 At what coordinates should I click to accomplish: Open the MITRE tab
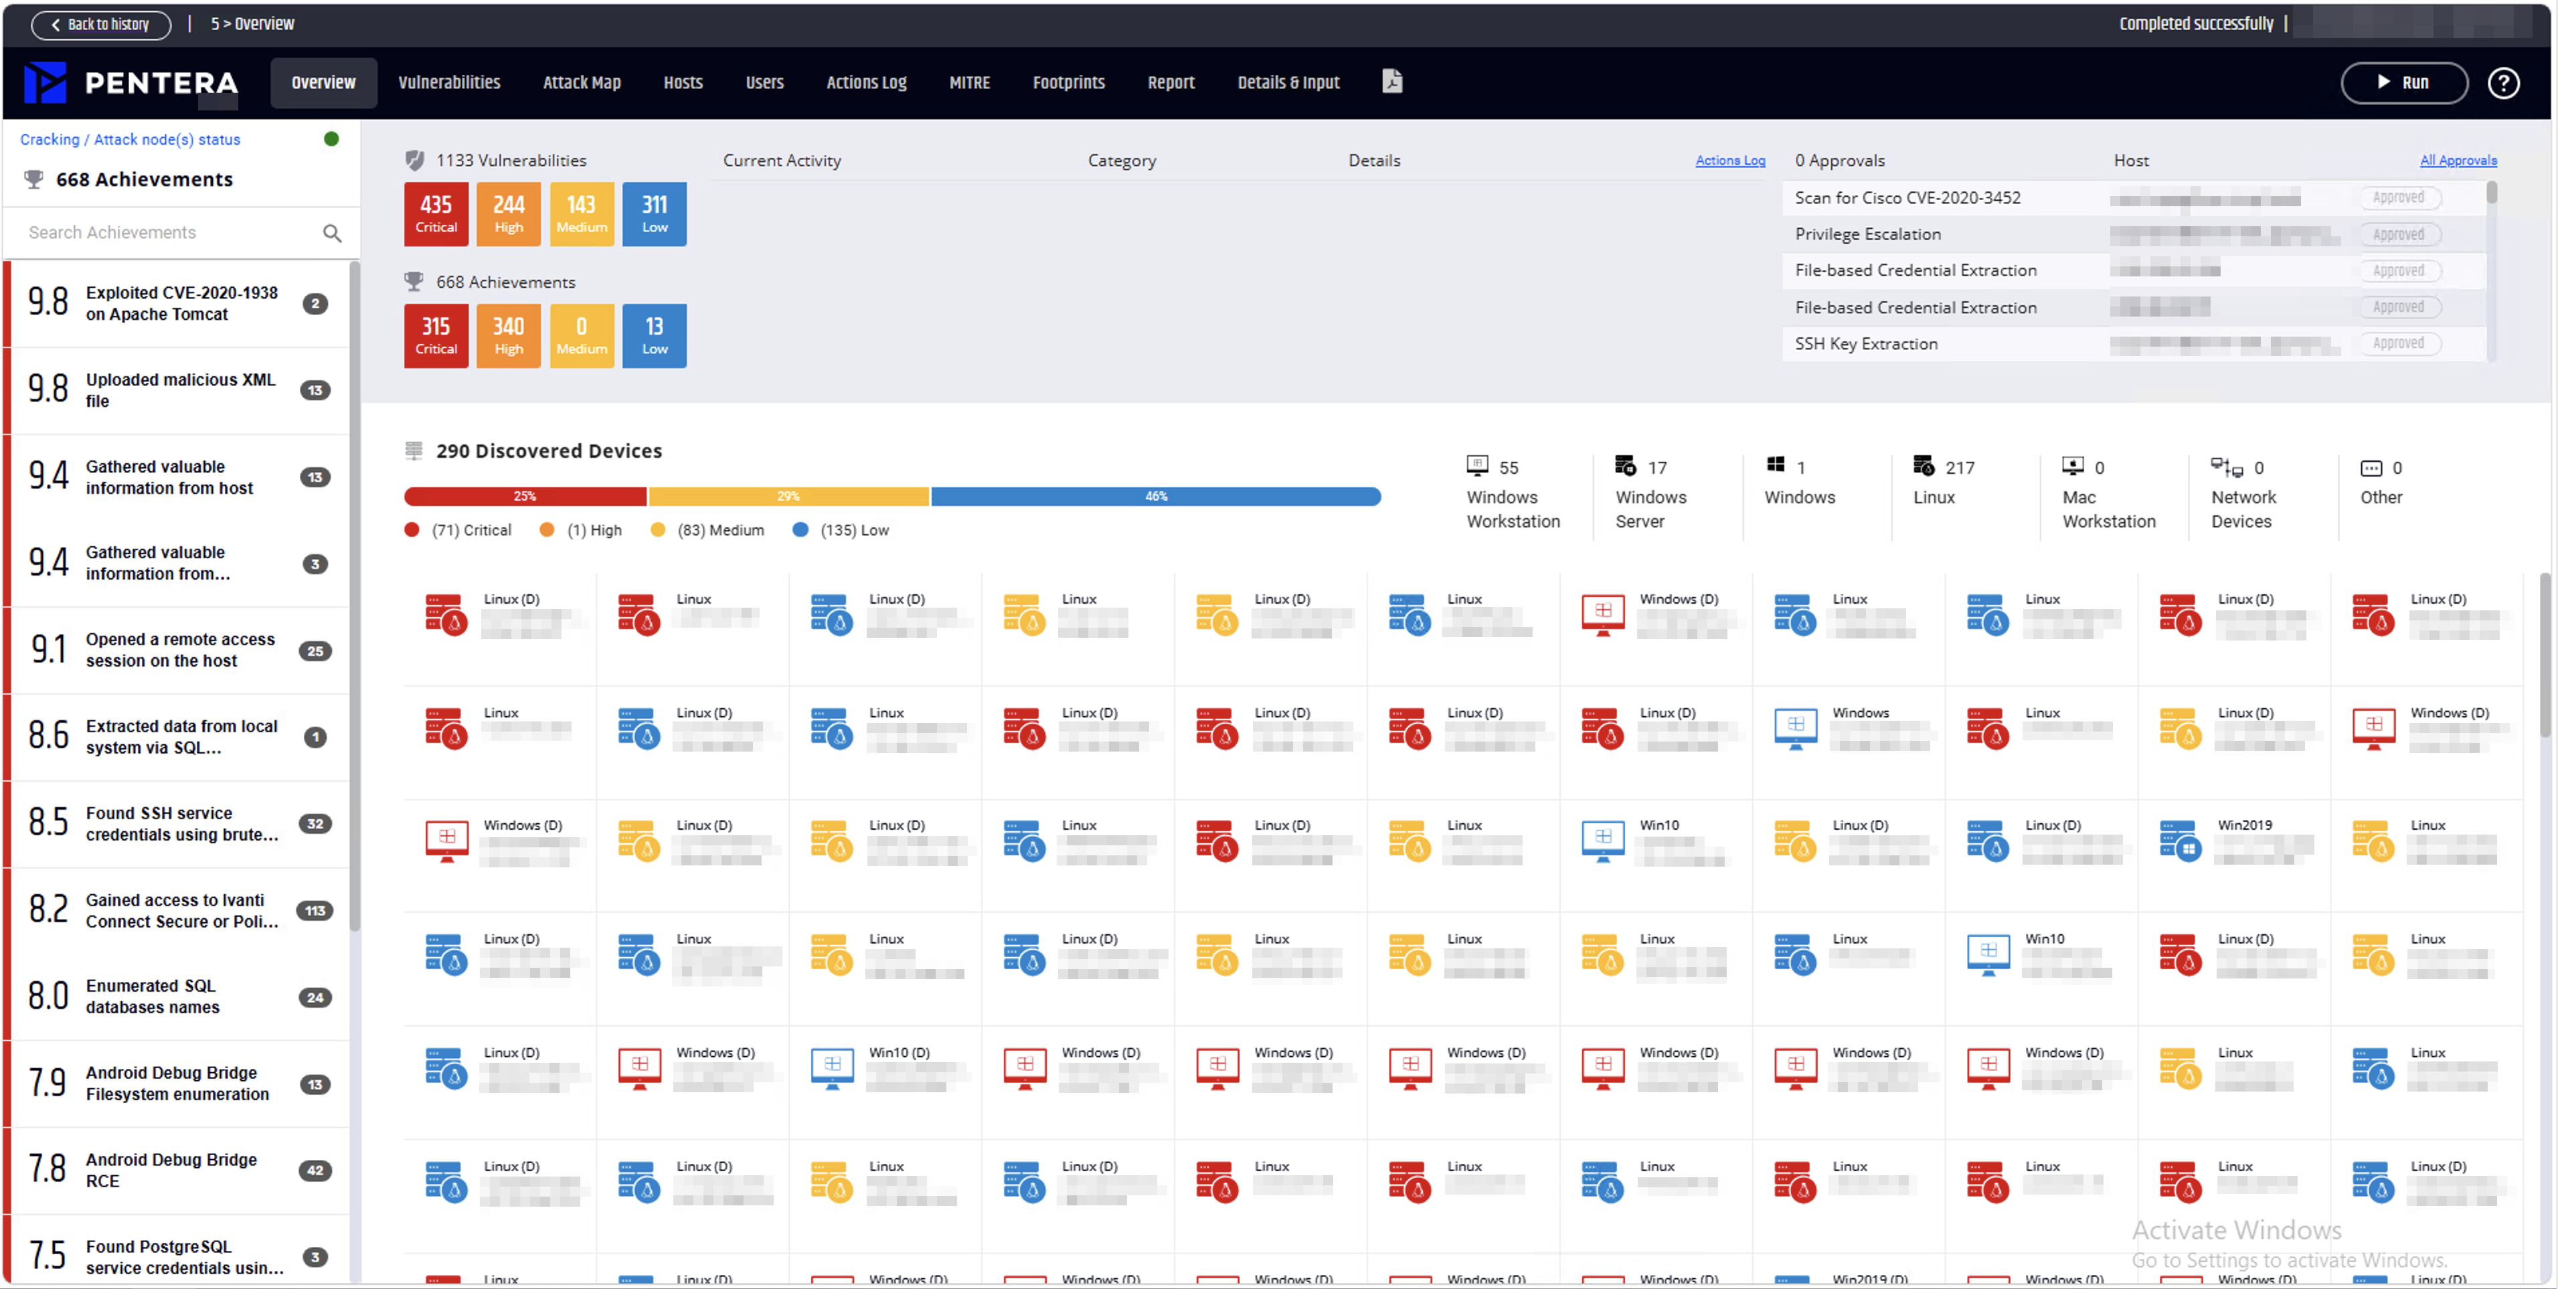click(970, 82)
